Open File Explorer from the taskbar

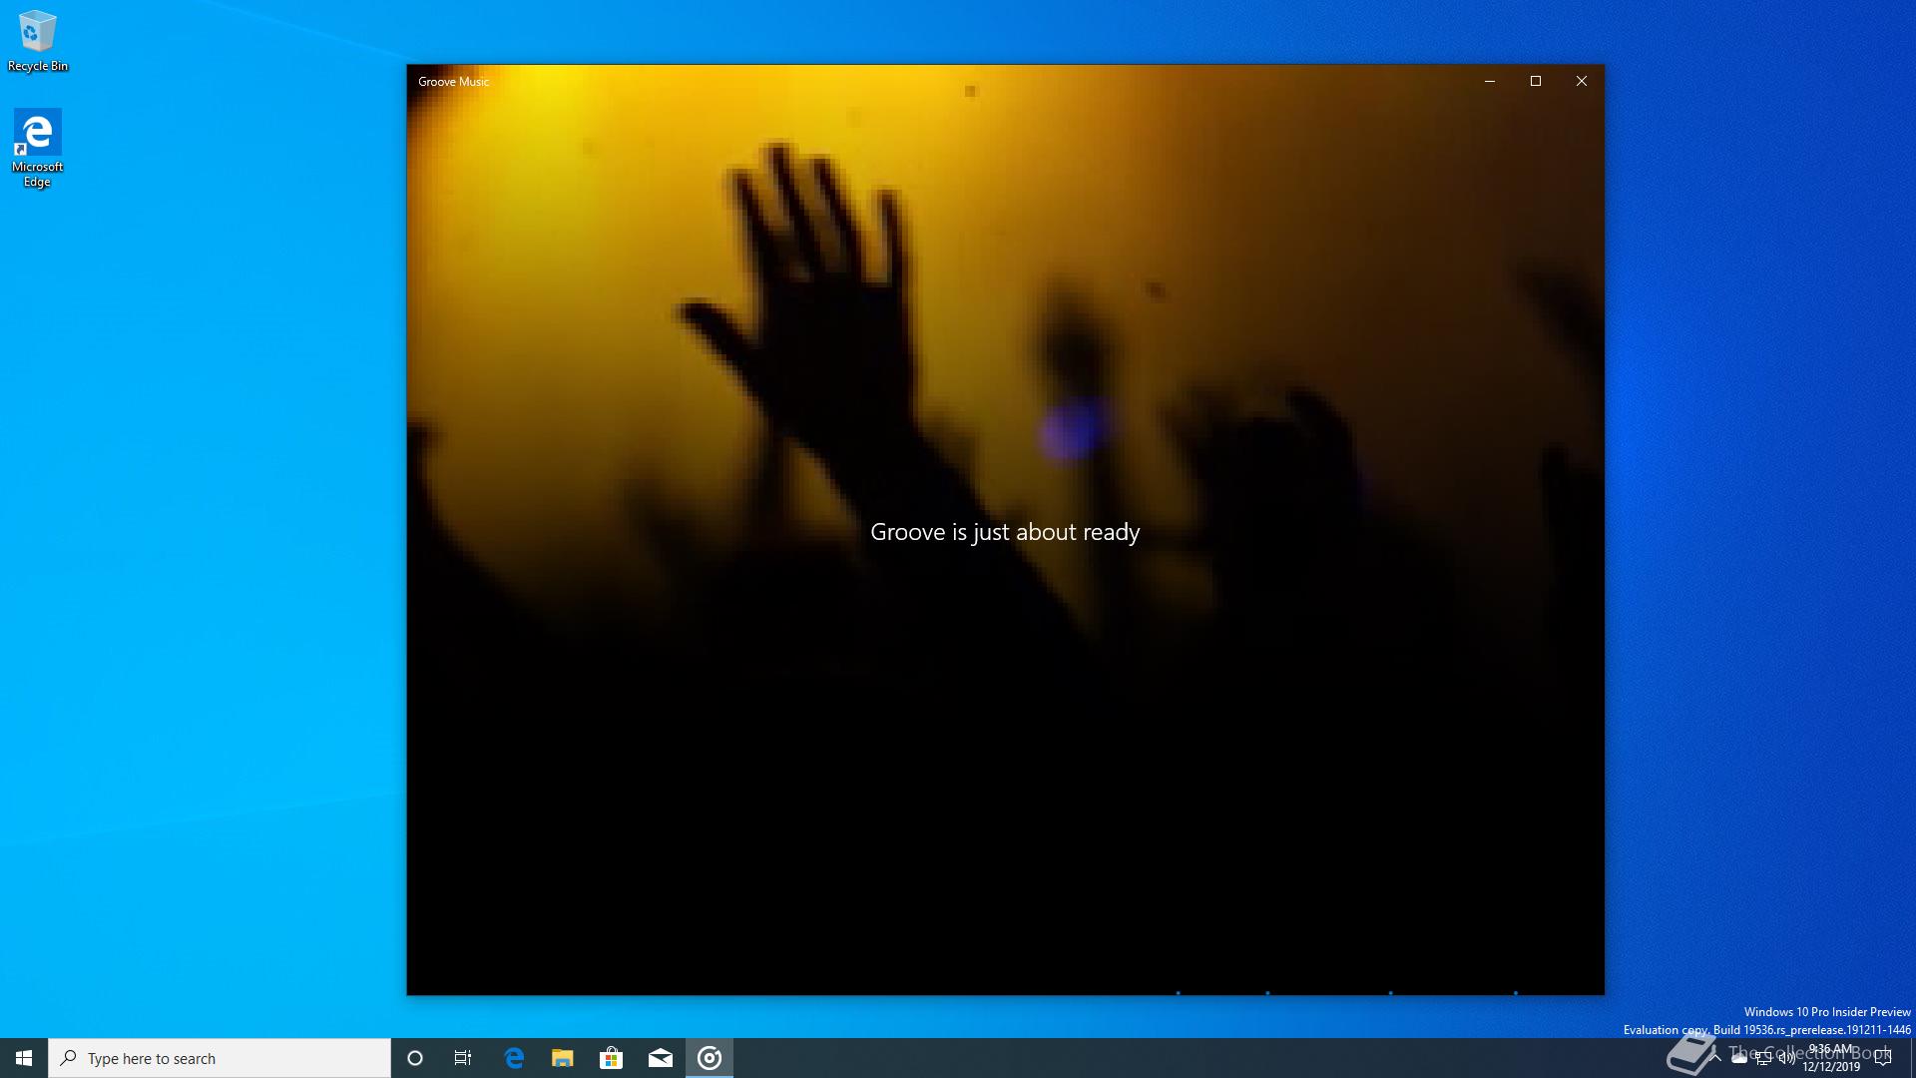pyautogui.click(x=563, y=1058)
